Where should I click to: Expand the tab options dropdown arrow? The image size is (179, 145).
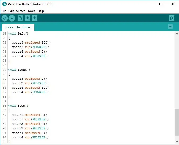click(x=170, y=27)
